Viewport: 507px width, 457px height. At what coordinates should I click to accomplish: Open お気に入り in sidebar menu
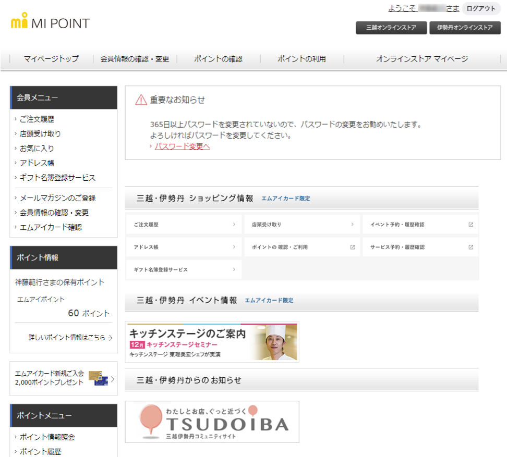[x=37, y=148]
